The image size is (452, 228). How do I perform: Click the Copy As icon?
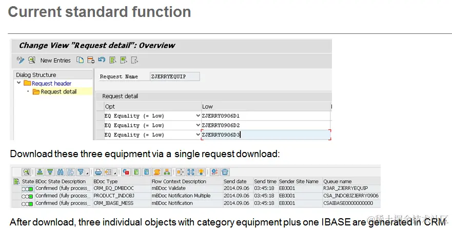(80, 60)
